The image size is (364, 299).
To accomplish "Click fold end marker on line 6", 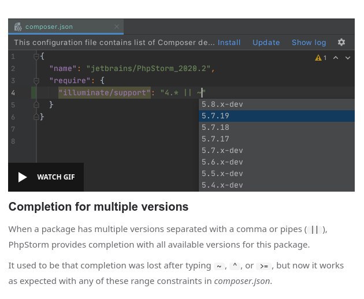I will point(36,117).
